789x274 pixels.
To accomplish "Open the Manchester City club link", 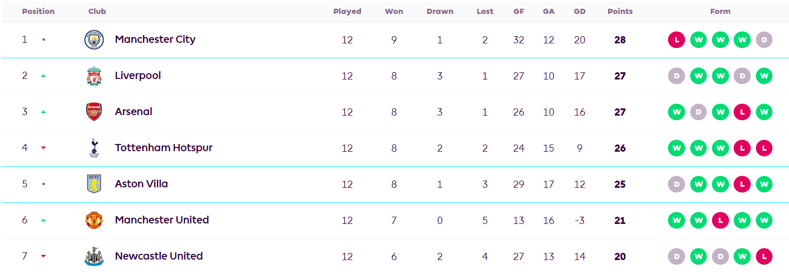I will point(155,40).
